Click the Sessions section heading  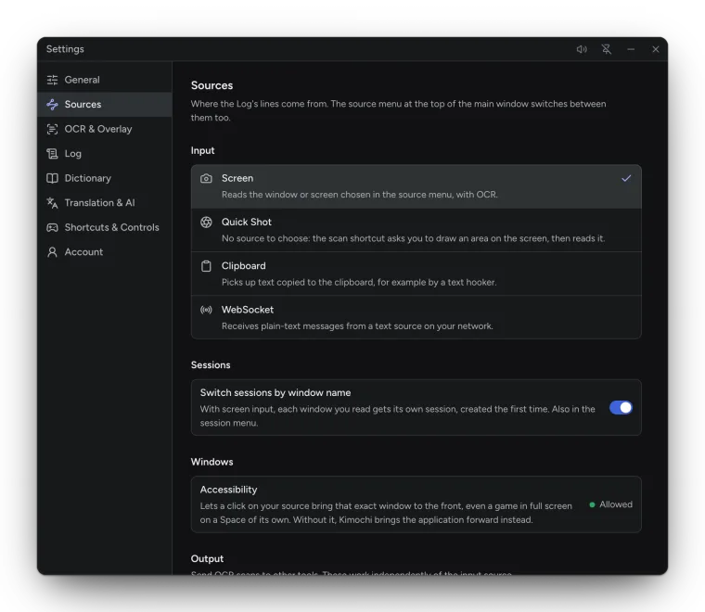[211, 365]
